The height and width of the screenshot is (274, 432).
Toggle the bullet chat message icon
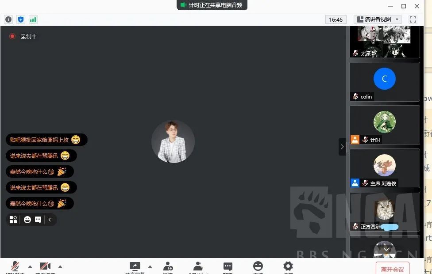38,220
